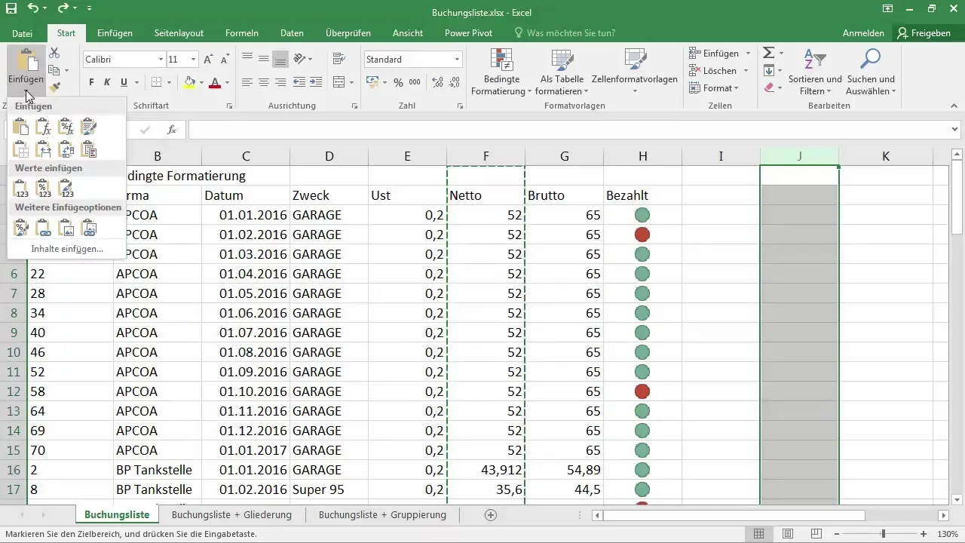Click the Decrease Decimal icon
The height and width of the screenshot is (543, 965).
click(x=454, y=82)
